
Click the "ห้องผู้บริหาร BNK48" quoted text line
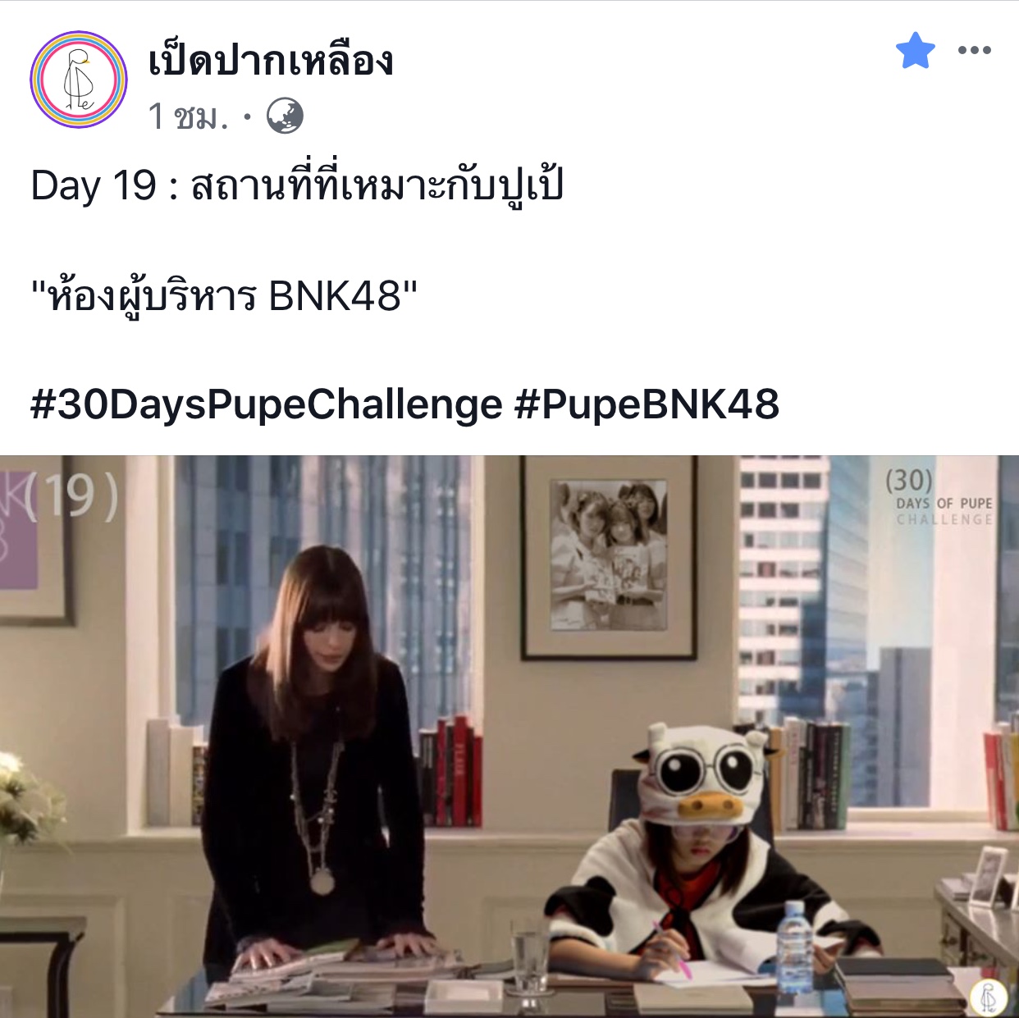pos(224,295)
